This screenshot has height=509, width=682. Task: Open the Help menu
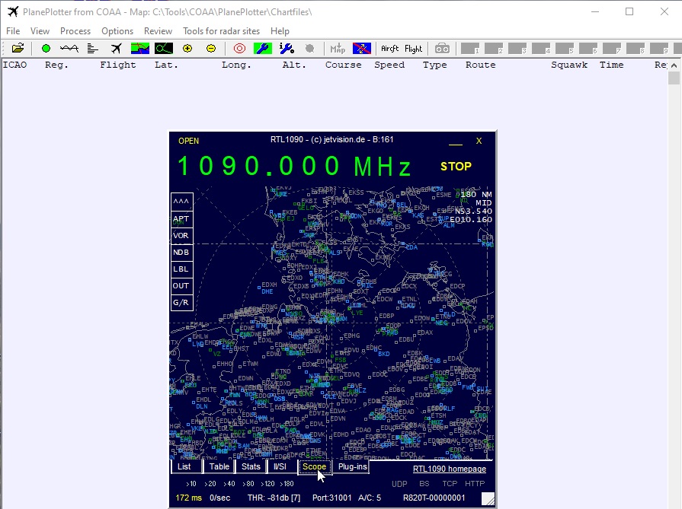coord(280,31)
